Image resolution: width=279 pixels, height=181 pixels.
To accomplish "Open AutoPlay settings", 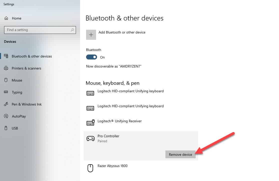I will click(x=19, y=116).
